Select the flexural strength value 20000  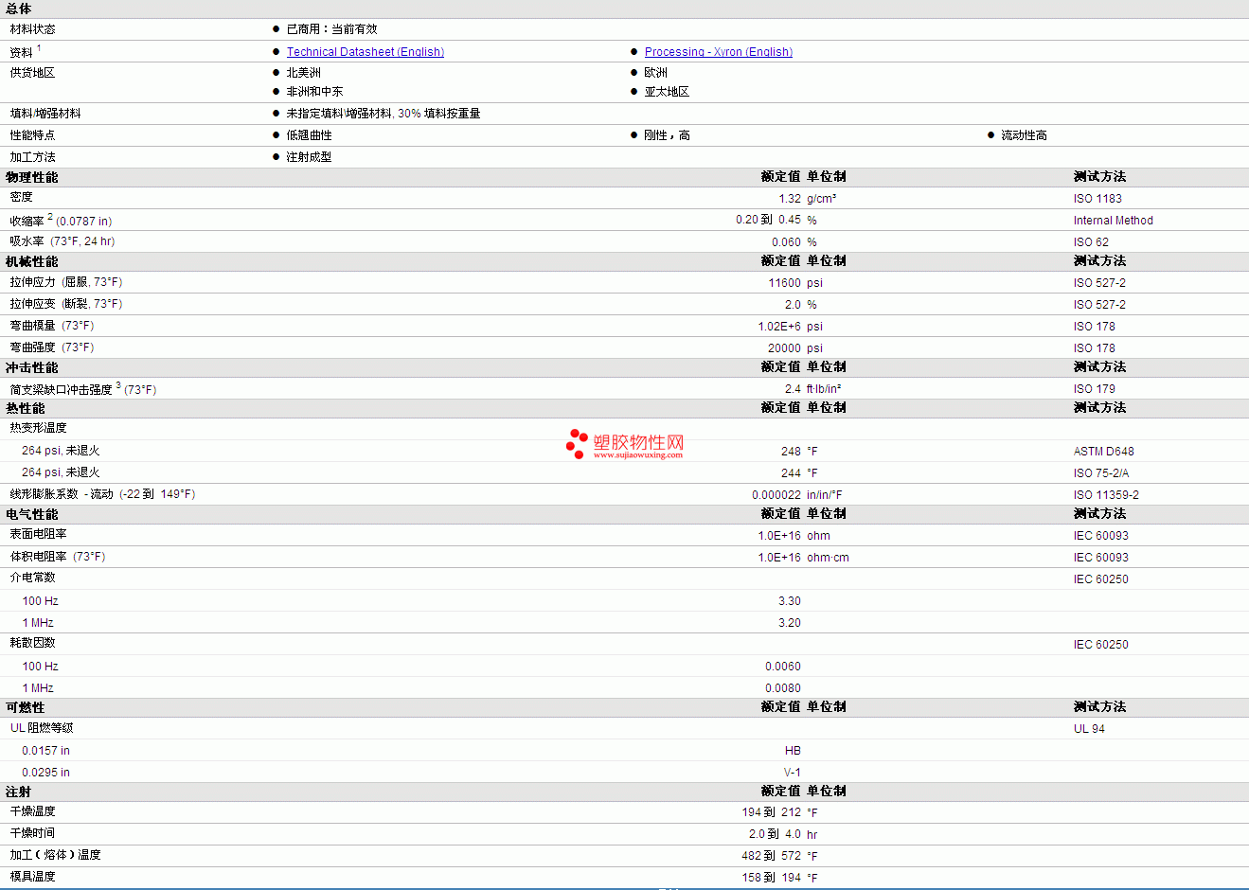click(784, 348)
